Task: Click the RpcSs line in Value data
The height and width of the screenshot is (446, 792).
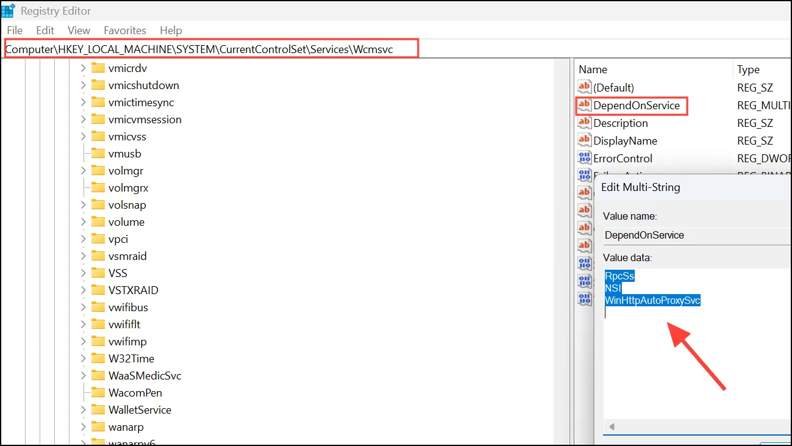Action: tap(619, 276)
